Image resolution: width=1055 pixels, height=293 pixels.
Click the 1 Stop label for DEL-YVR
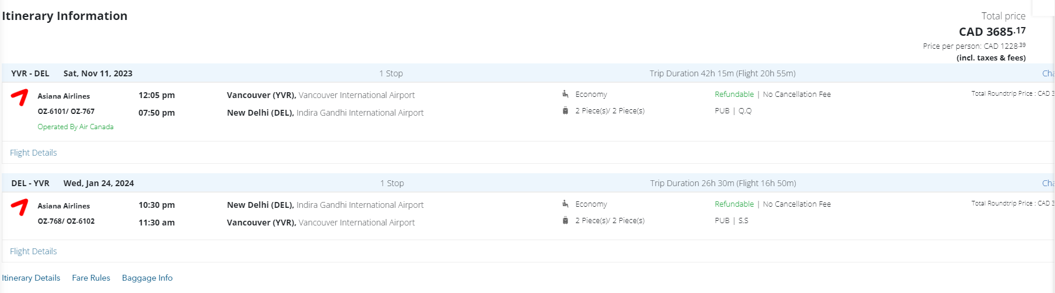tap(392, 183)
